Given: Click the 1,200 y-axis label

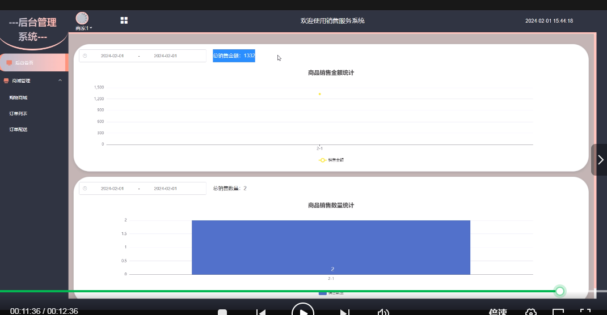Looking at the screenshot, I should point(99,99).
